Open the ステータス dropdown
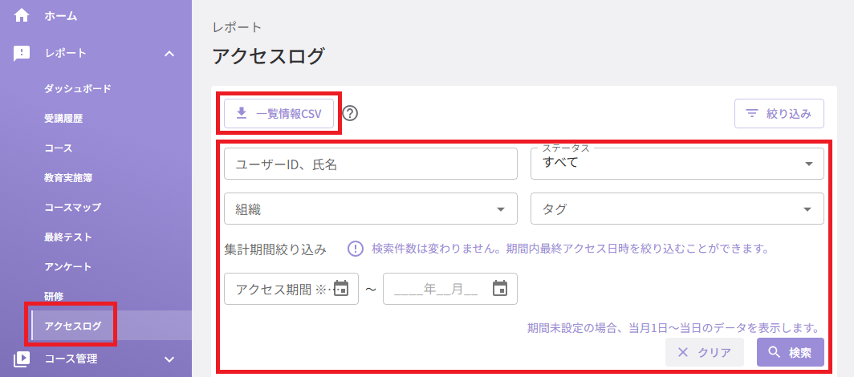Viewport: 854px width, 377px height. [677, 163]
